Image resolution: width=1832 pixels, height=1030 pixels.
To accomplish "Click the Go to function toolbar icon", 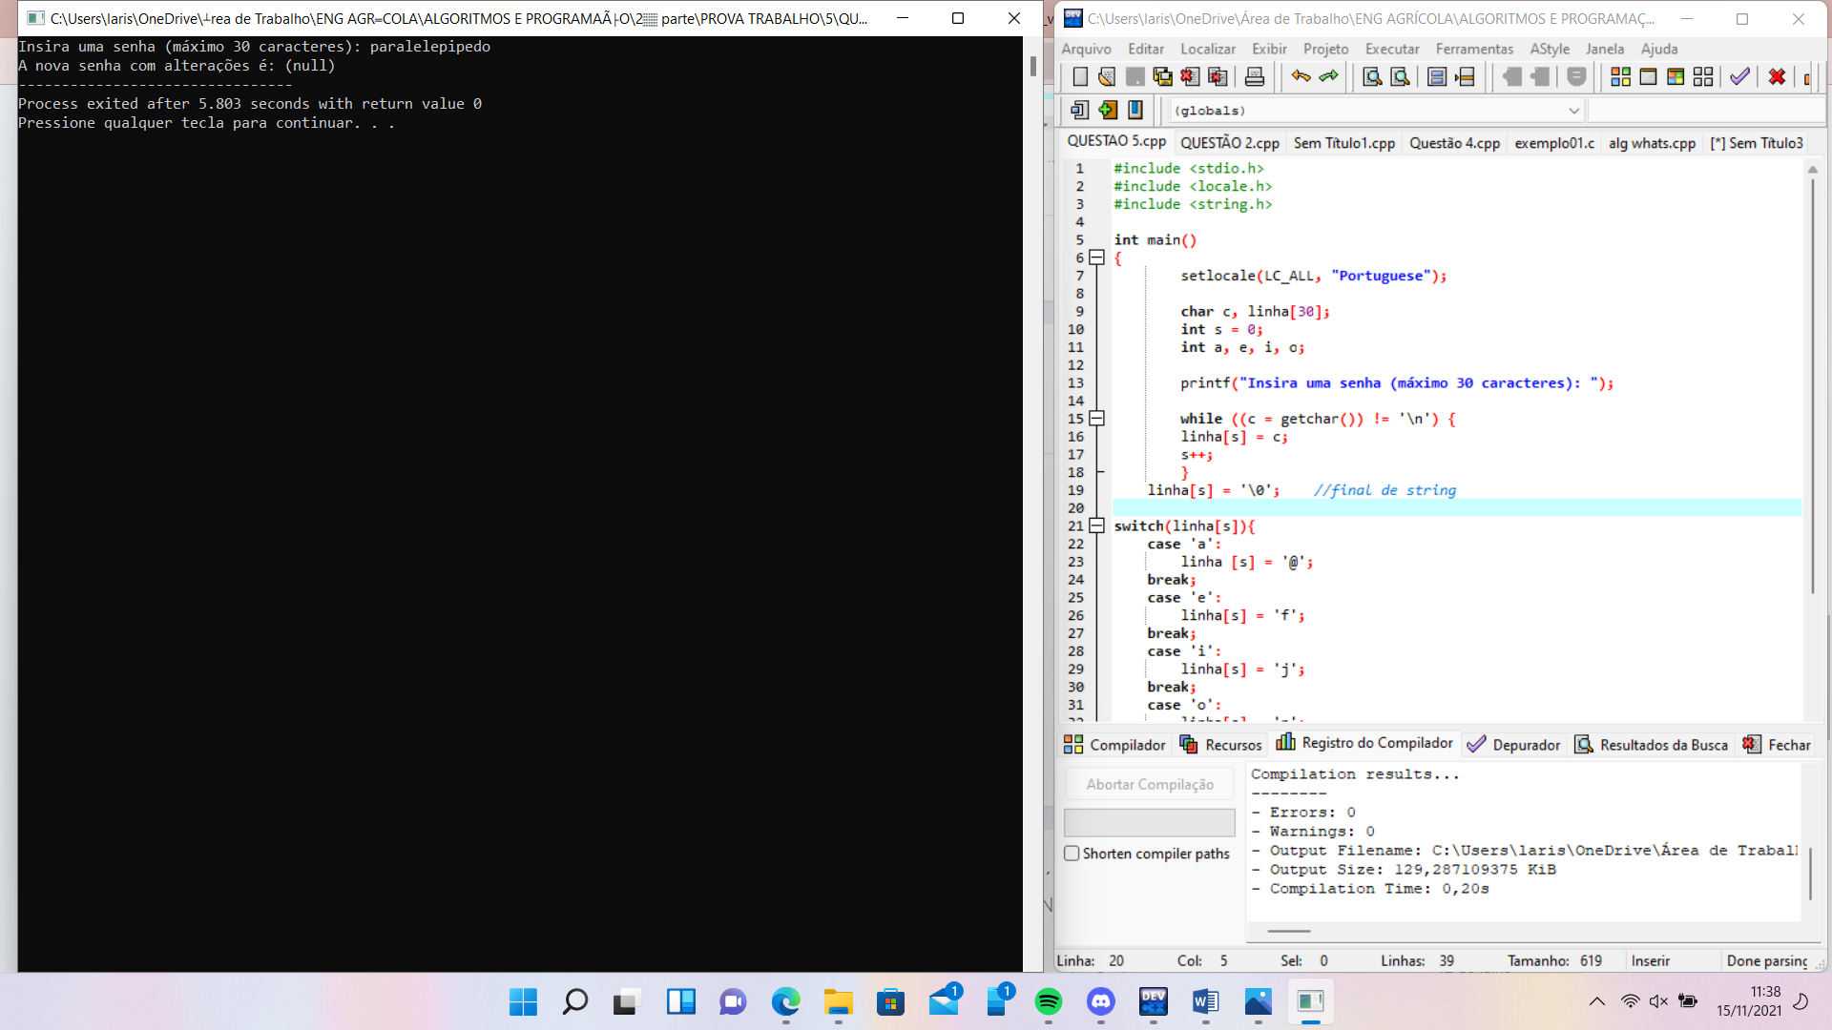I will 1437,77.
